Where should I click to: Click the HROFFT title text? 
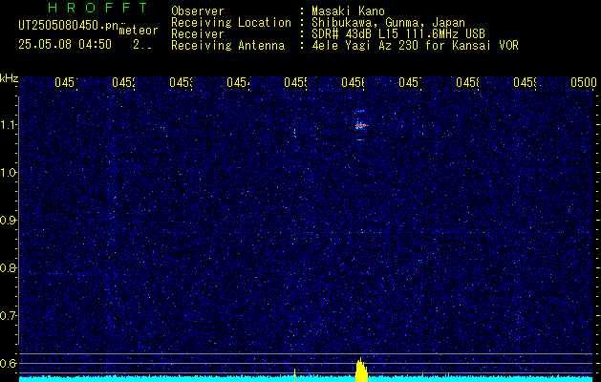97,8
